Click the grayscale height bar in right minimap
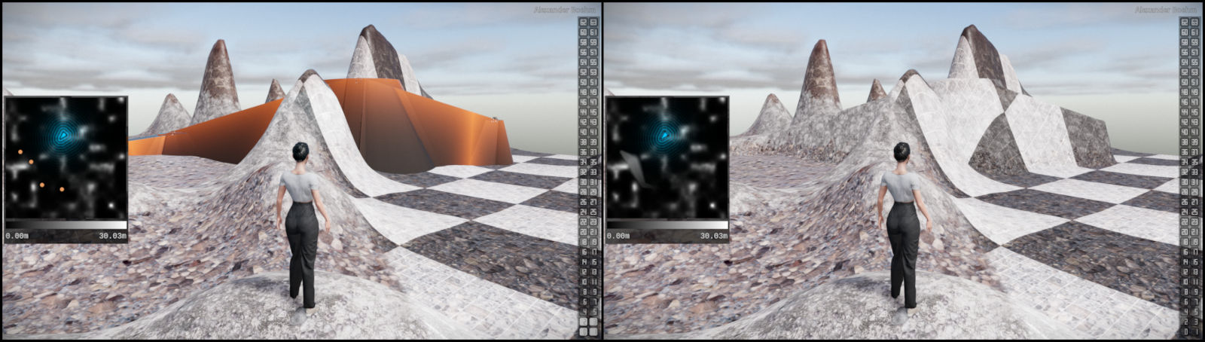 point(667,224)
